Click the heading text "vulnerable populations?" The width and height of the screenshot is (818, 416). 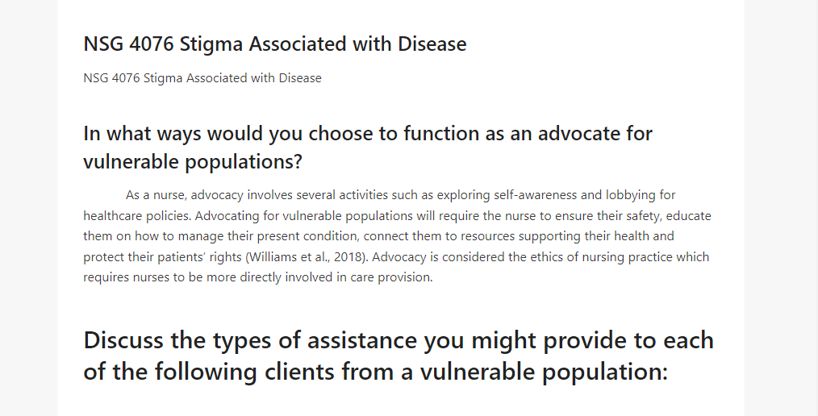coord(193,162)
